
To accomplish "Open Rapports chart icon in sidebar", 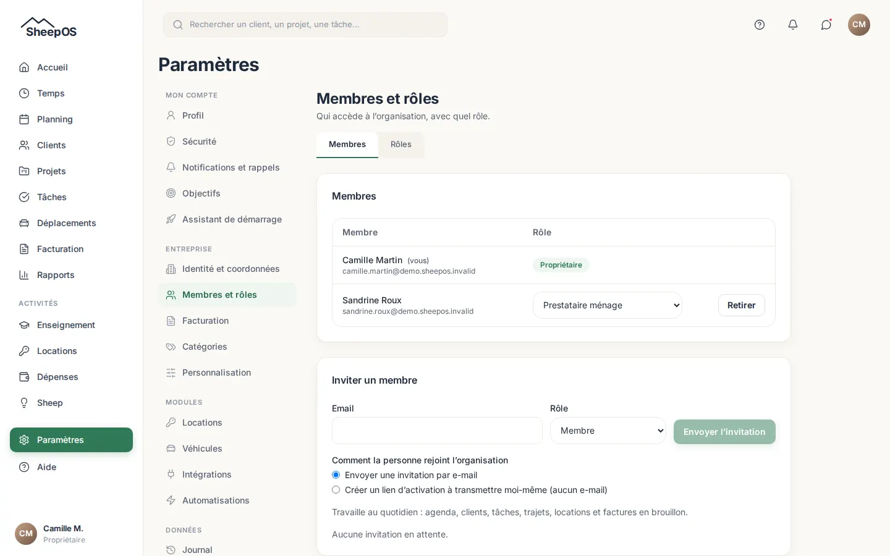I will [x=24, y=275].
